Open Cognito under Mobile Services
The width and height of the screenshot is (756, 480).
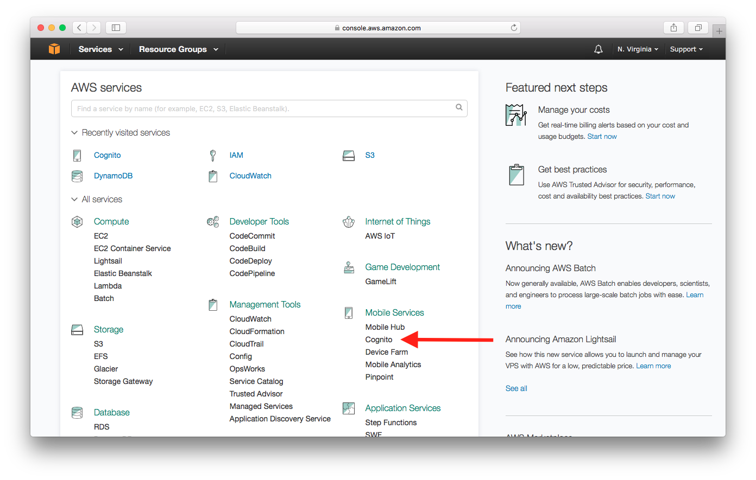379,340
